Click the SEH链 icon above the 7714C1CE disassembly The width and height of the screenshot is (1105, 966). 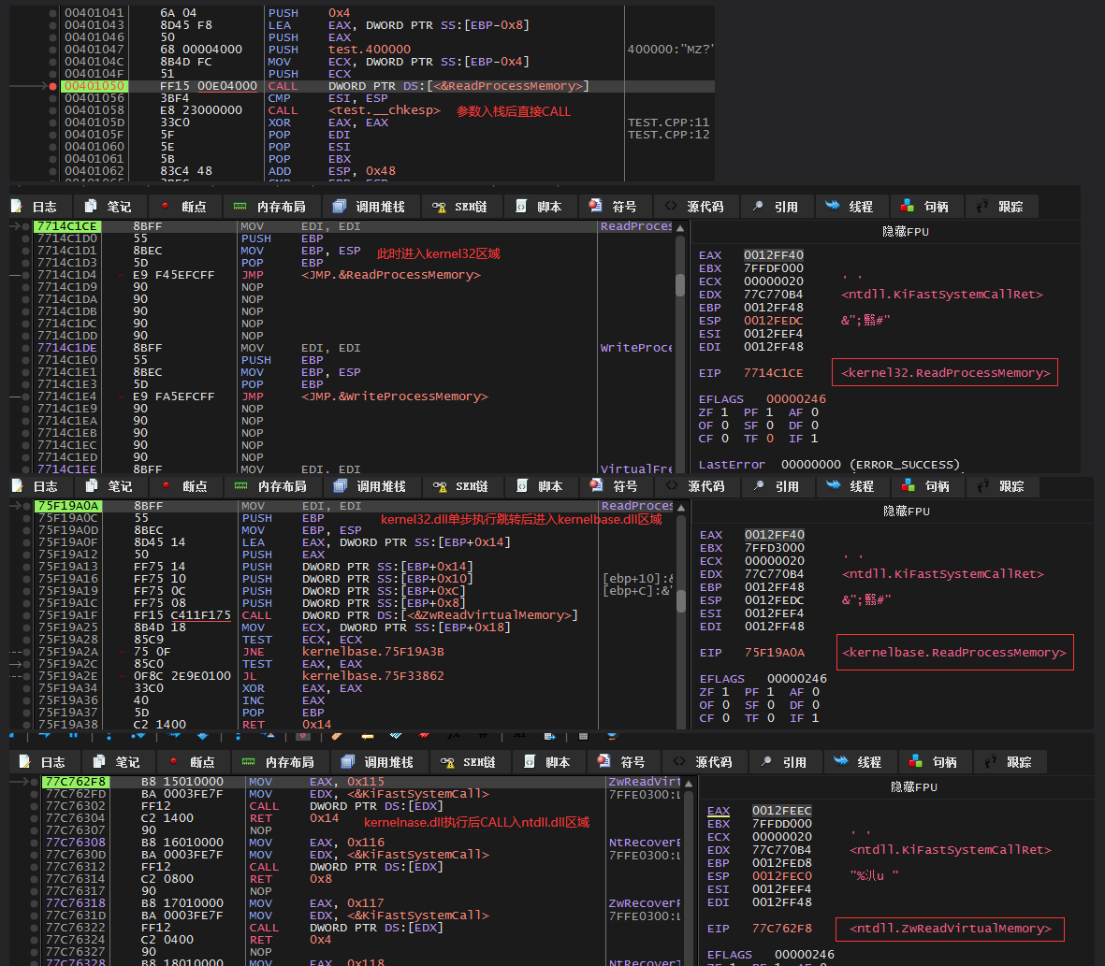coord(439,207)
